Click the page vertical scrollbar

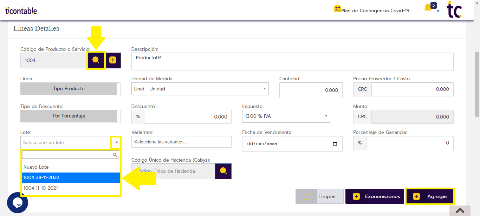click(477, 84)
